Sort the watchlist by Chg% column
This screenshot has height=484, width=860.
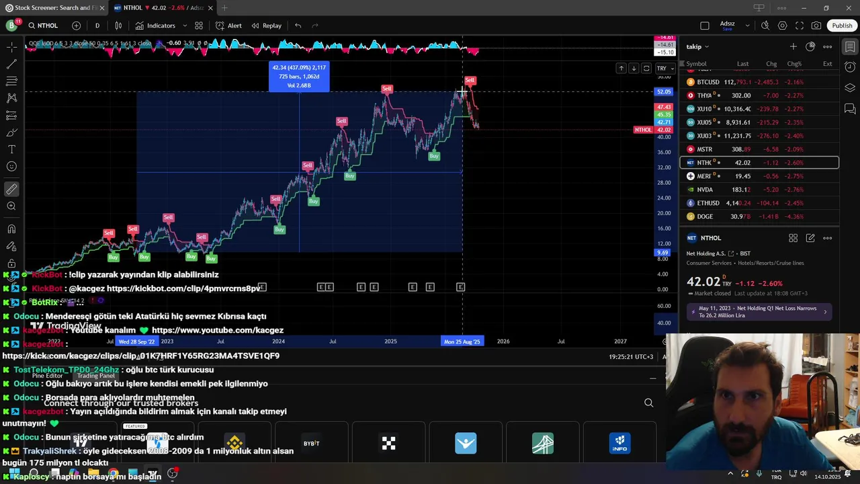[x=794, y=64]
